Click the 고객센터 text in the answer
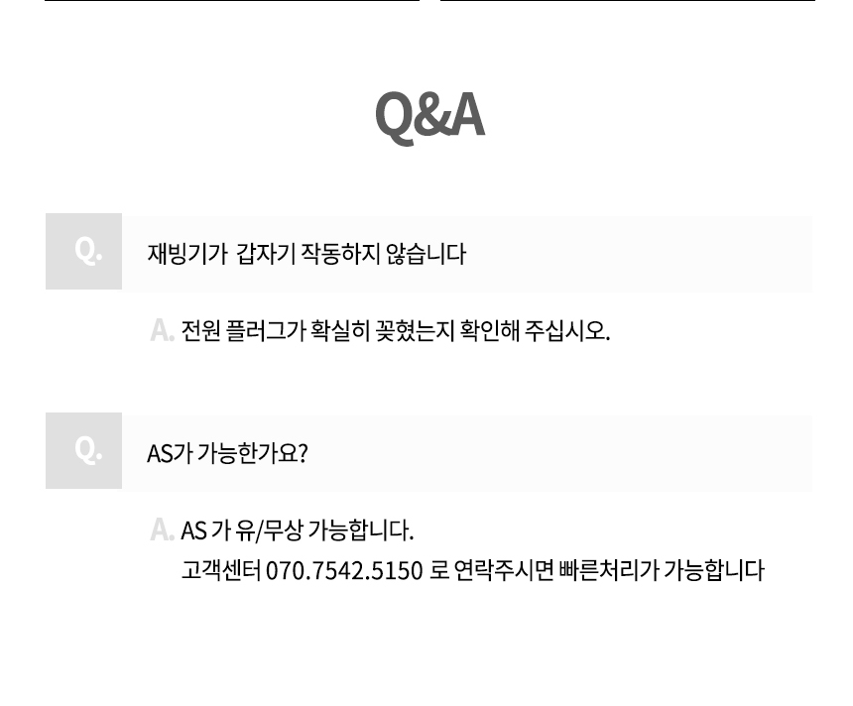Image resolution: width=853 pixels, height=706 pixels. (221, 570)
